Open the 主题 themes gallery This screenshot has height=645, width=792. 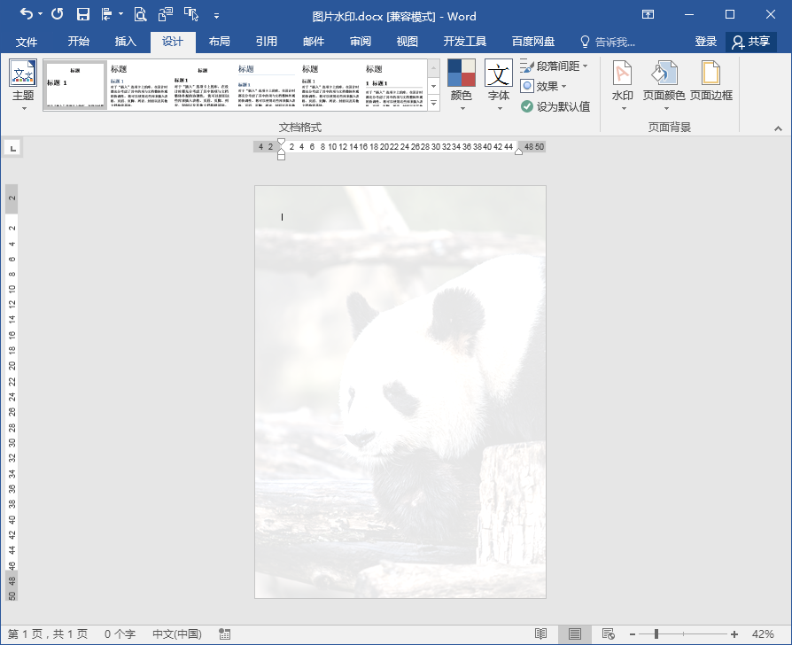(23, 85)
